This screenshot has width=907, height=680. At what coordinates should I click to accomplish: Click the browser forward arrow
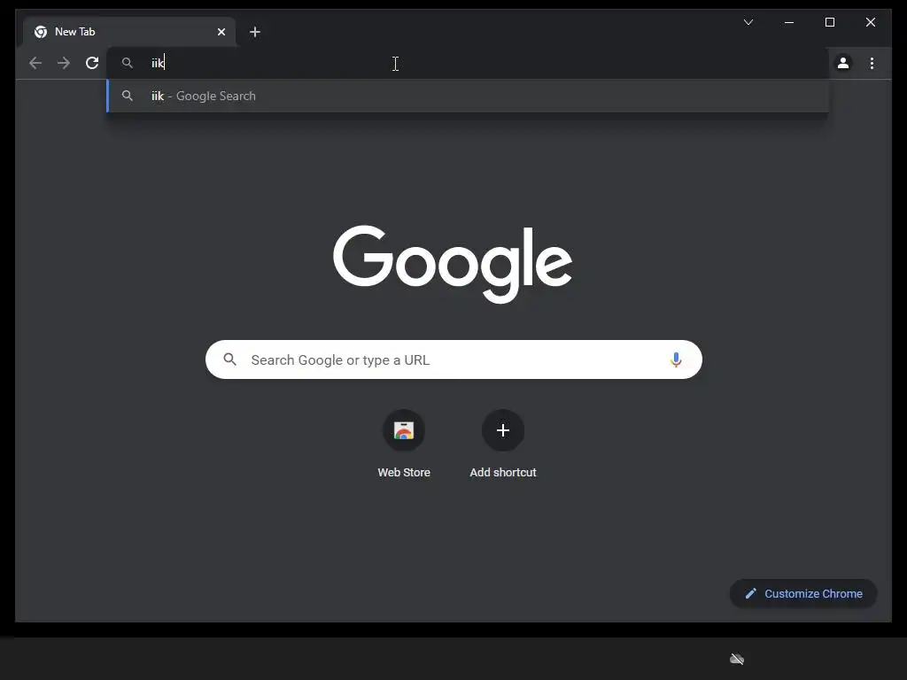pyautogui.click(x=64, y=63)
